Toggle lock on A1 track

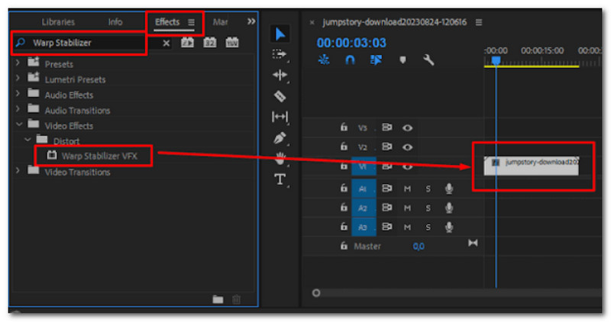(344, 188)
